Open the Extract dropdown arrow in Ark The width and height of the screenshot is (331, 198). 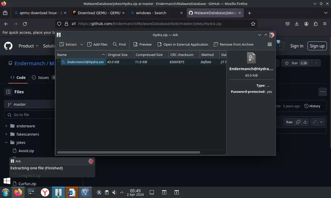82,44
